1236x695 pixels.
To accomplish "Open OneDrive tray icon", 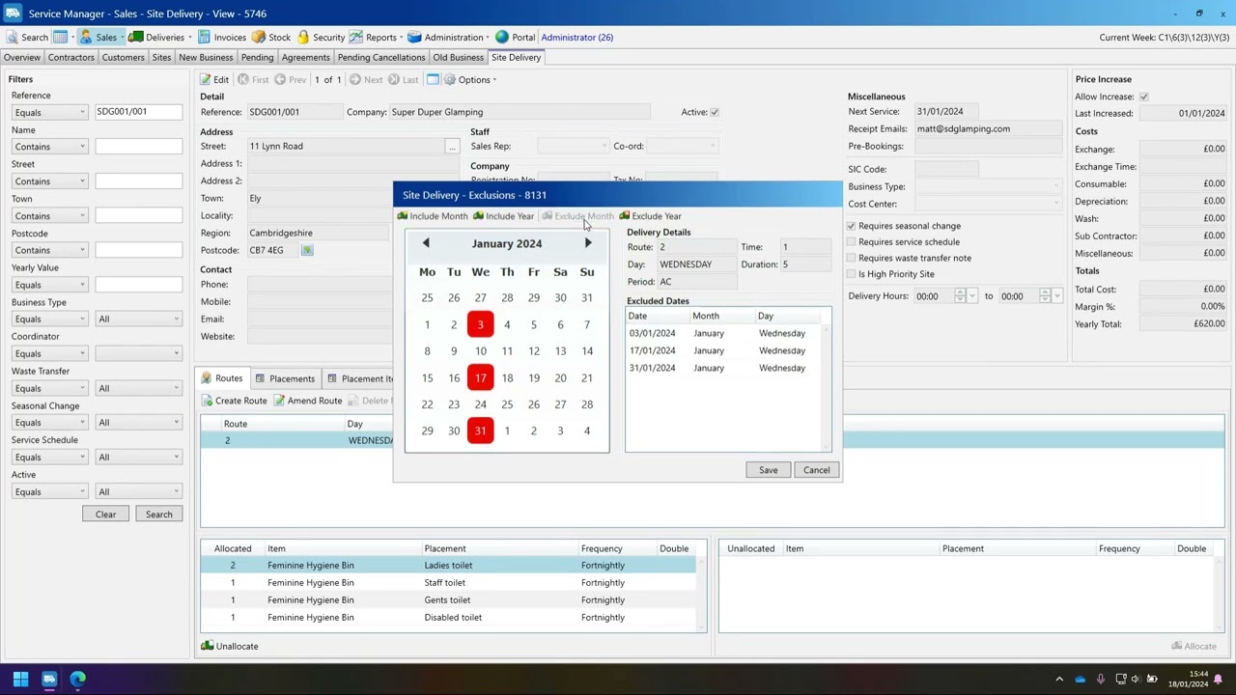I will 1080,680.
